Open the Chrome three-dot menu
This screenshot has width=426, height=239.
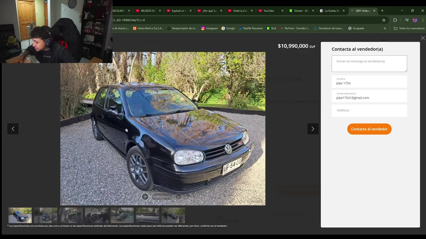(423, 20)
